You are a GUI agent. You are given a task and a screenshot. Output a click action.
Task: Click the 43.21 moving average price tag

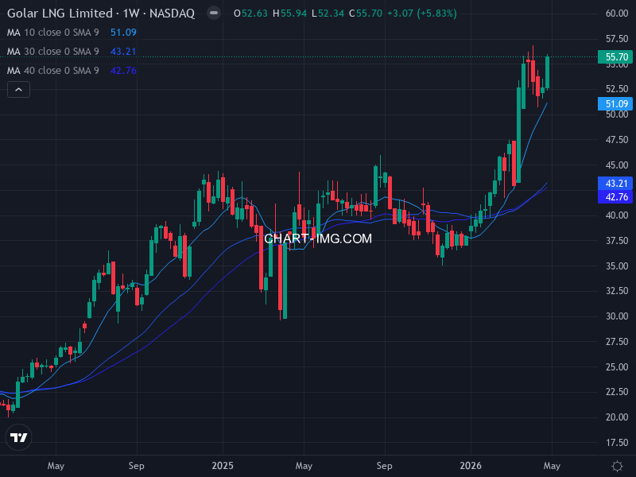[615, 184]
